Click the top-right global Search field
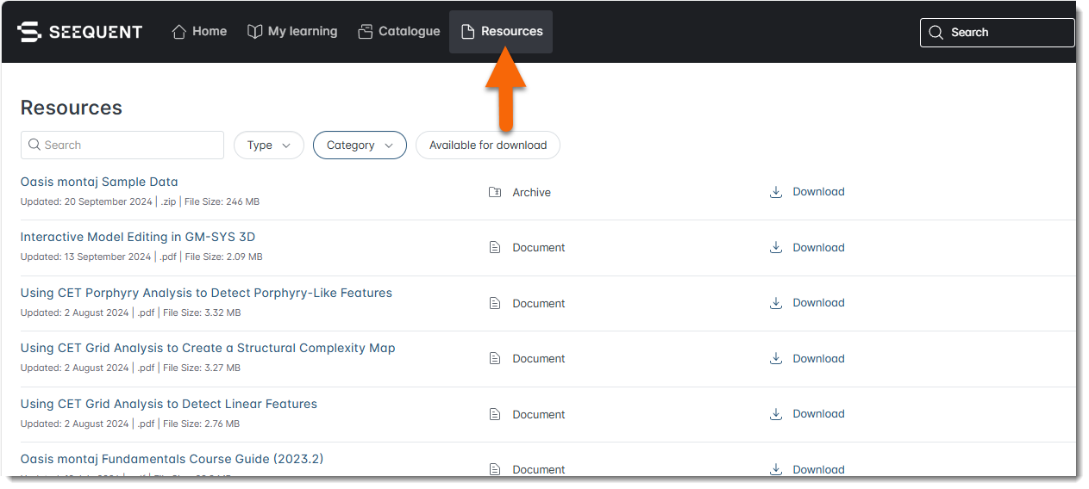1089x489 pixels. (x=997, y=33)
